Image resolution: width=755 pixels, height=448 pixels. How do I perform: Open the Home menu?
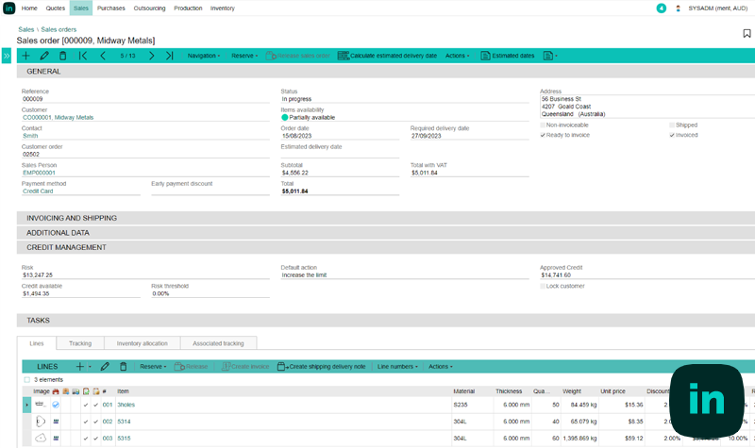coord(29,8)
